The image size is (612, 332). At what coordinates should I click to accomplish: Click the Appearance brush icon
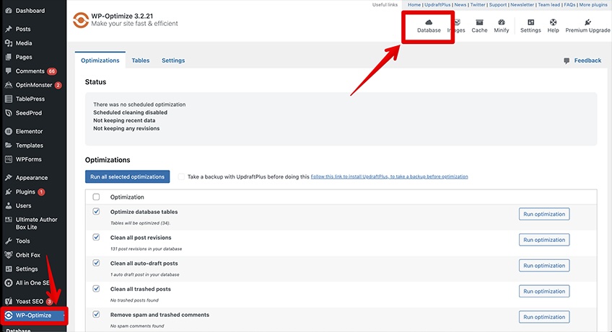pyautogui.click(x=9, y=178)
